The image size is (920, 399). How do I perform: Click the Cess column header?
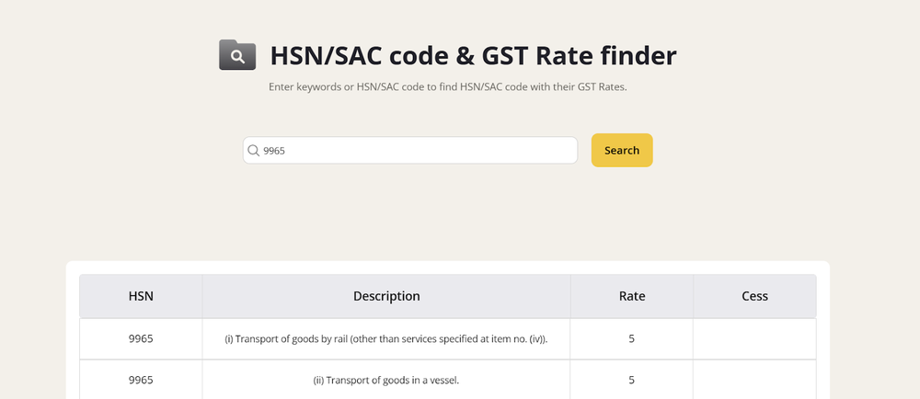[754, 296]
